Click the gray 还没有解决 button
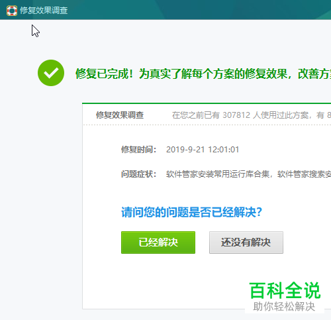The image size is (331, 320). click(246, 242)
